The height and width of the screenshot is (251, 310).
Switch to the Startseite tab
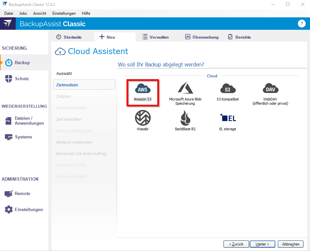click(x=69, y=37)
